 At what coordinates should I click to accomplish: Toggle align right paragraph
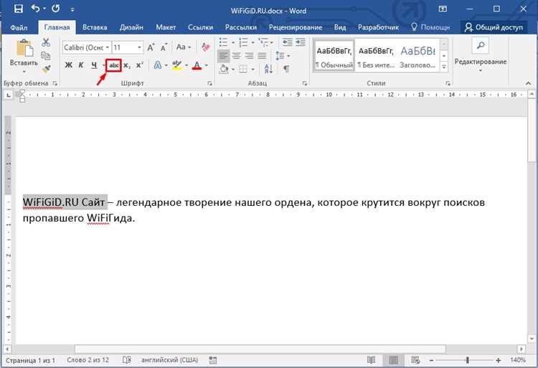(x=250, y=56)
